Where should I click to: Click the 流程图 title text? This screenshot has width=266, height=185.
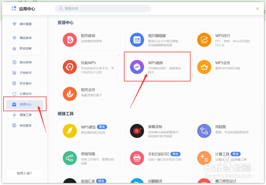coord(221,127)
